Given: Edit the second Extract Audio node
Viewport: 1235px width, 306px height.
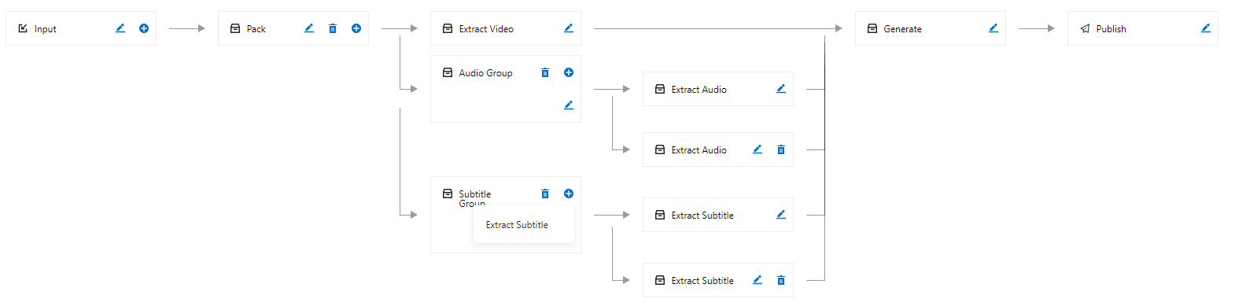Looking at the screenshot, I should point(758,149).
